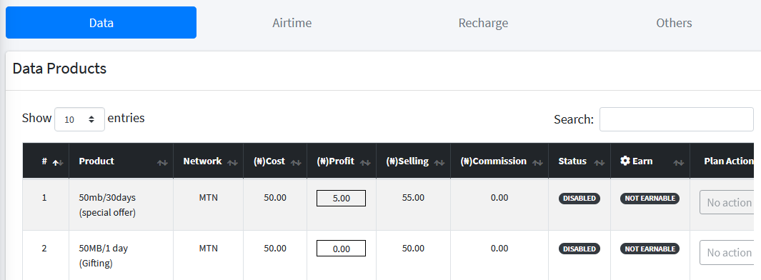Sort rows by the # column arrow
This screenshot has width=761, height=280.
pos(58,163)
